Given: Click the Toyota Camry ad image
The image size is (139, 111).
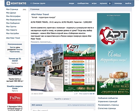Looking at the screenshot, I should point(15,71).
